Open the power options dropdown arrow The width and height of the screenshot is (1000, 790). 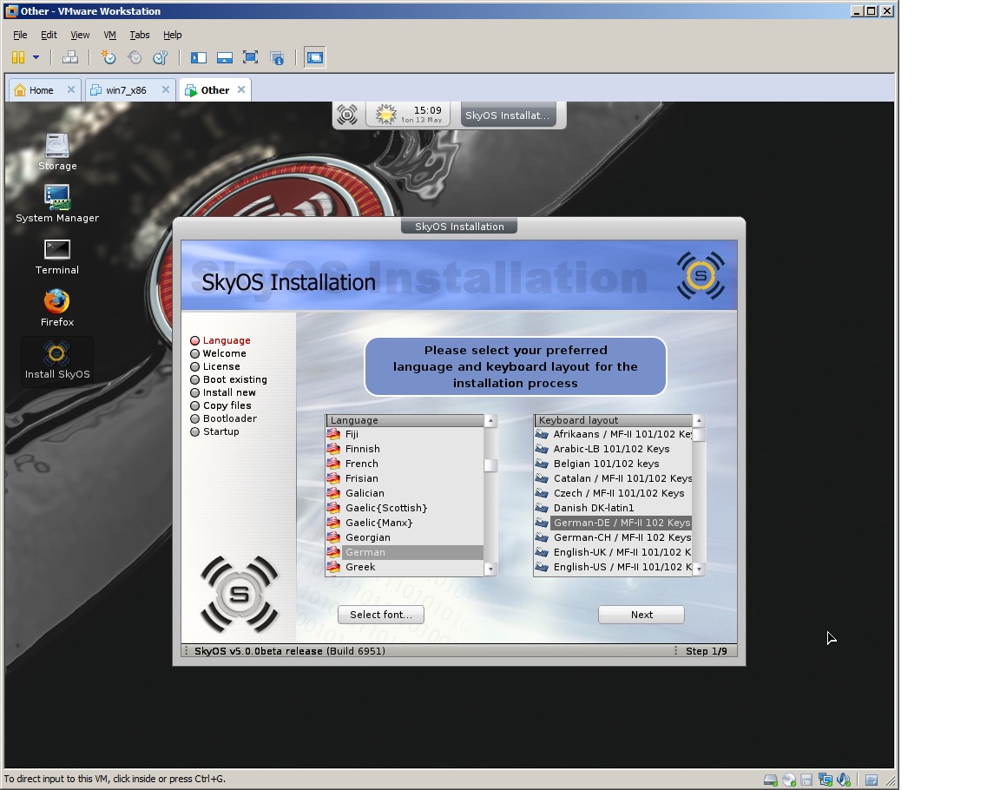(x=36, y=57)
